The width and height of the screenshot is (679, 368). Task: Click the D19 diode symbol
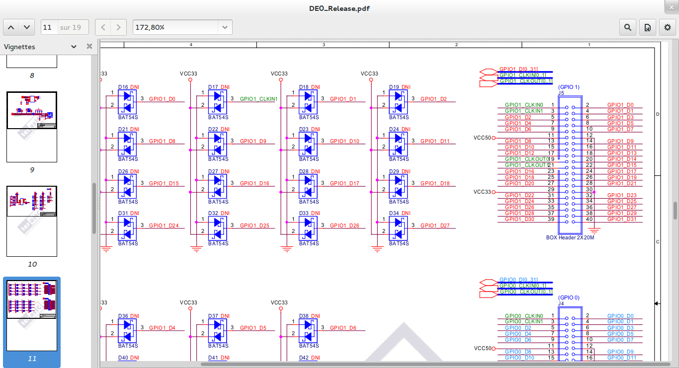(x=399, y=101)
